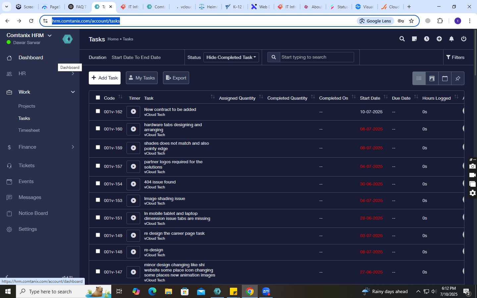Reload the page using refresh icon

pos(31,21)
